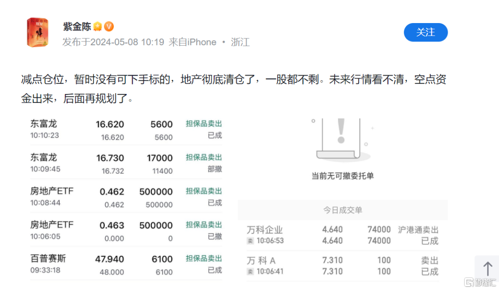
Task: Click the 卖 tag beside 10:06:41
Action: coord(250,272)
